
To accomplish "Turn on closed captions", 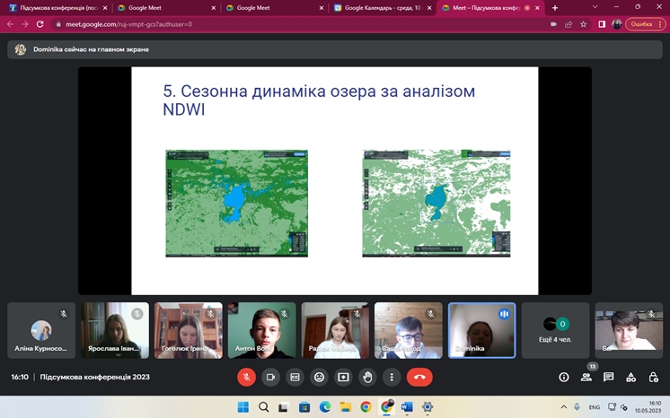I will click(x=295, y=378).
